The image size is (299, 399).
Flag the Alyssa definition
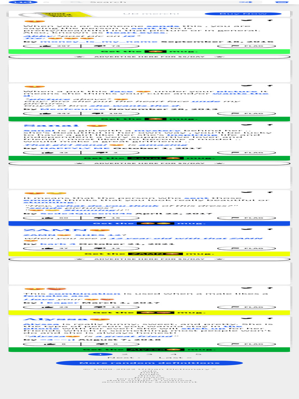pyautogui.click(x=246, y=344)
